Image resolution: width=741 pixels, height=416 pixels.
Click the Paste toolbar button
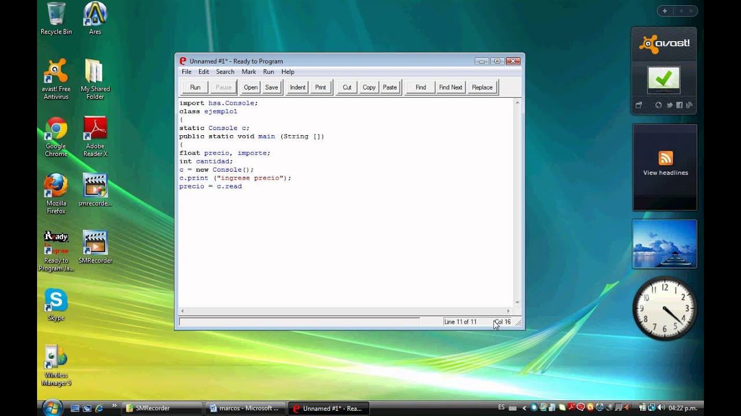390,87
